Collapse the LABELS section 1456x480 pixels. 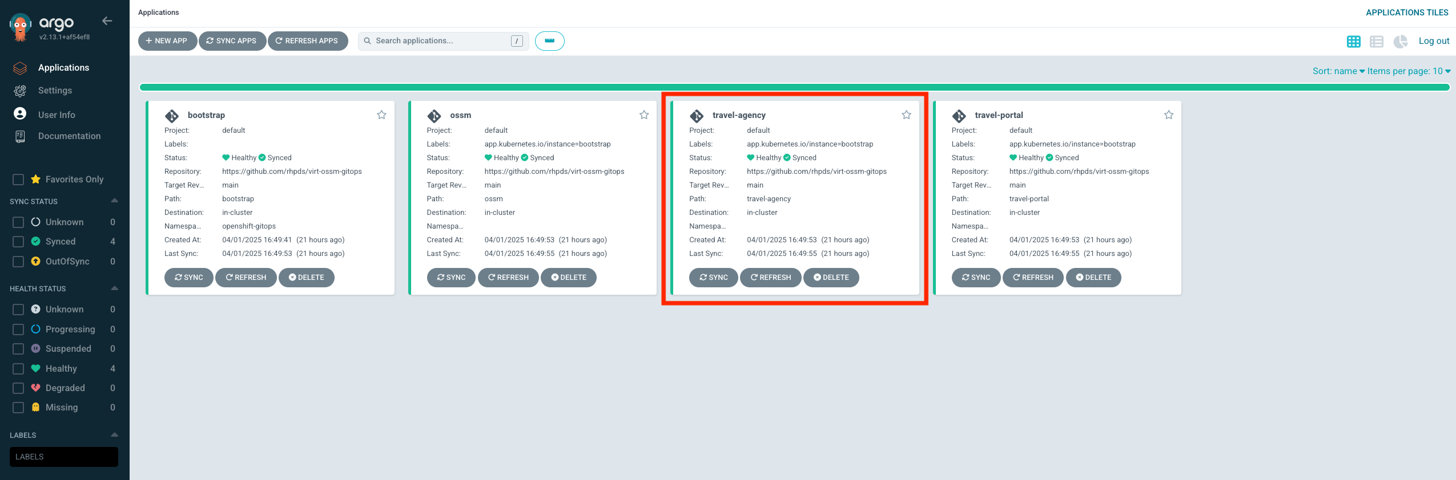click(x=114, y=434)
